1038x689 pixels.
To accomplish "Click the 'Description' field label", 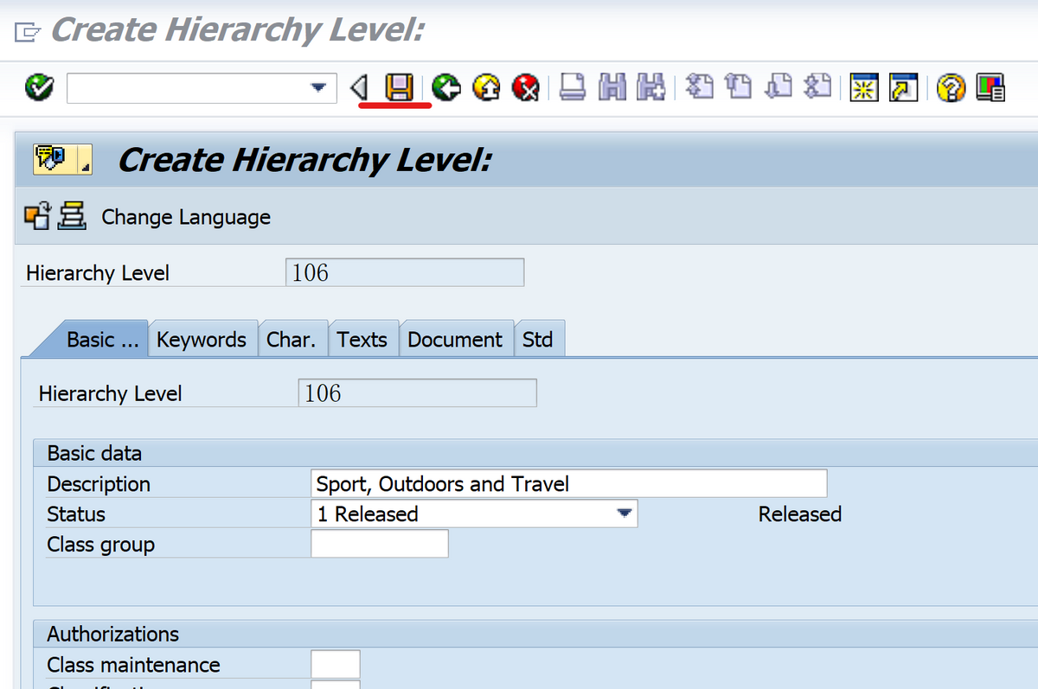I will [99, 483].
